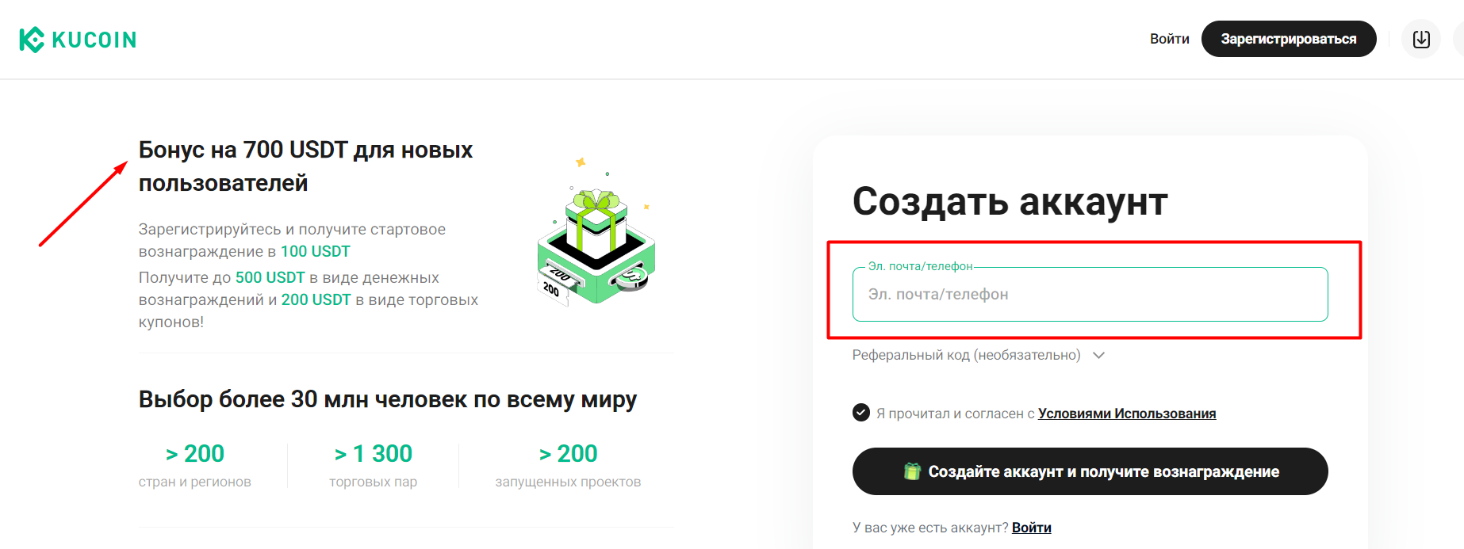Click the KUCOIN brand wordmark
Image resolution: width=1464 pixels, height=549 pixels.
pyautogui.click(x=94, y=40)
